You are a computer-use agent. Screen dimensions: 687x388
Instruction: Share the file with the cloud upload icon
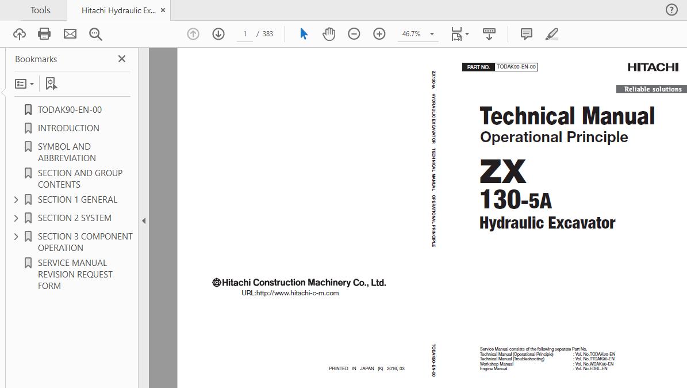click(19, 33)
